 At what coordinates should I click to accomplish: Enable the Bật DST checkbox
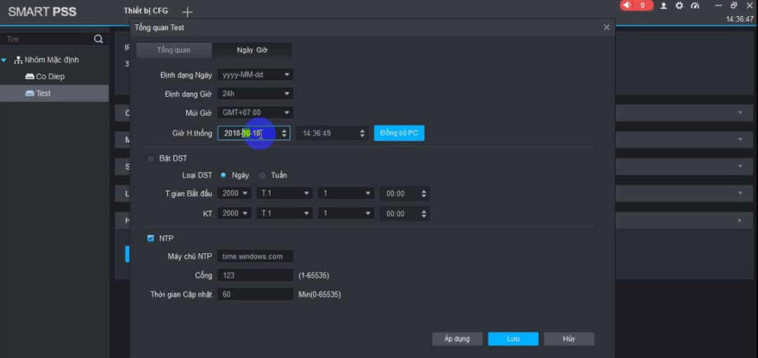[151, 158]
